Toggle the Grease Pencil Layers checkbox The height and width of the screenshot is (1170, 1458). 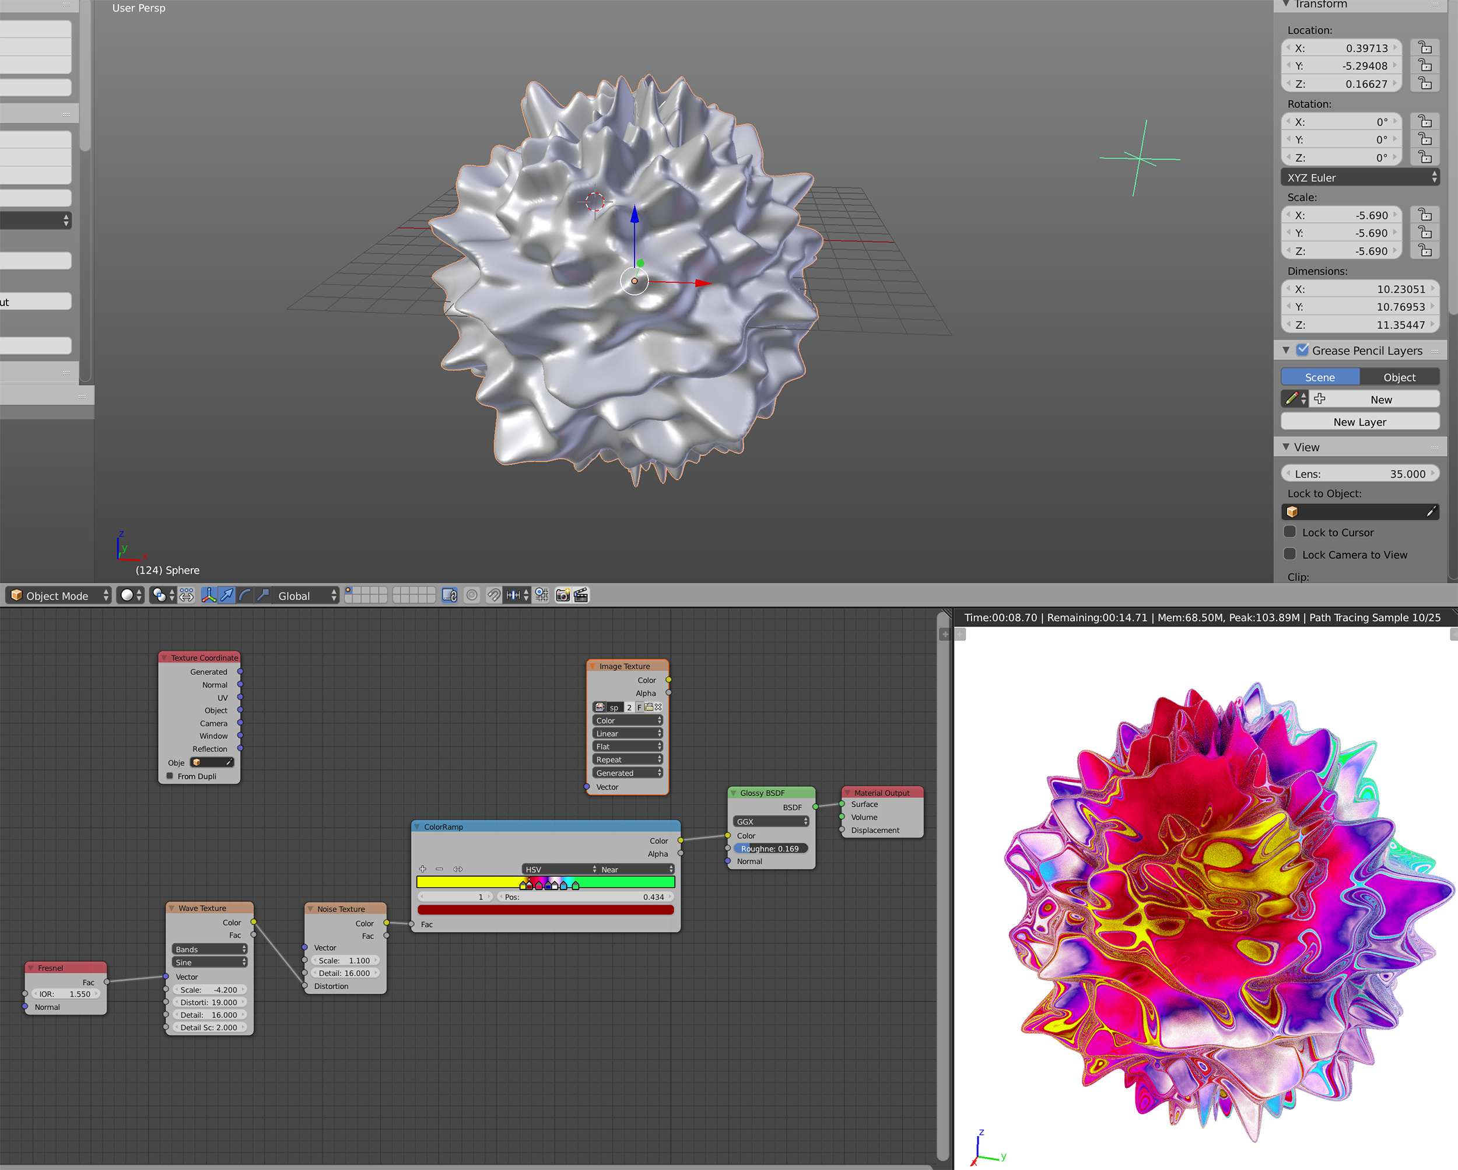[x=1302, y=349]
